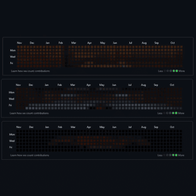Open 'Learn how we count contributions' in third graph
Viewport: 196px width, 196px height.
[30, 155]
